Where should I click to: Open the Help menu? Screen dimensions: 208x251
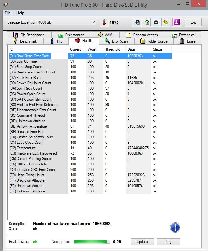(20, 13)
